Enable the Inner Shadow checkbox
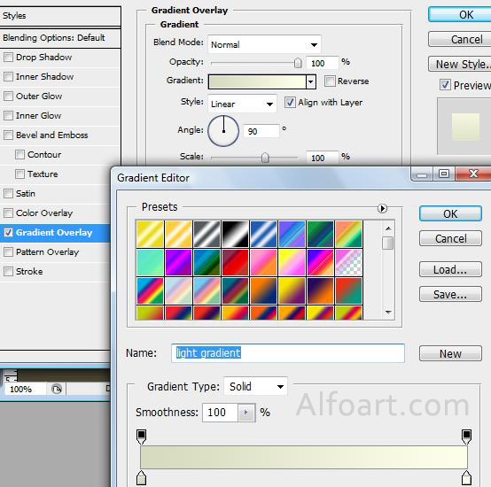 tap(8, 77)
